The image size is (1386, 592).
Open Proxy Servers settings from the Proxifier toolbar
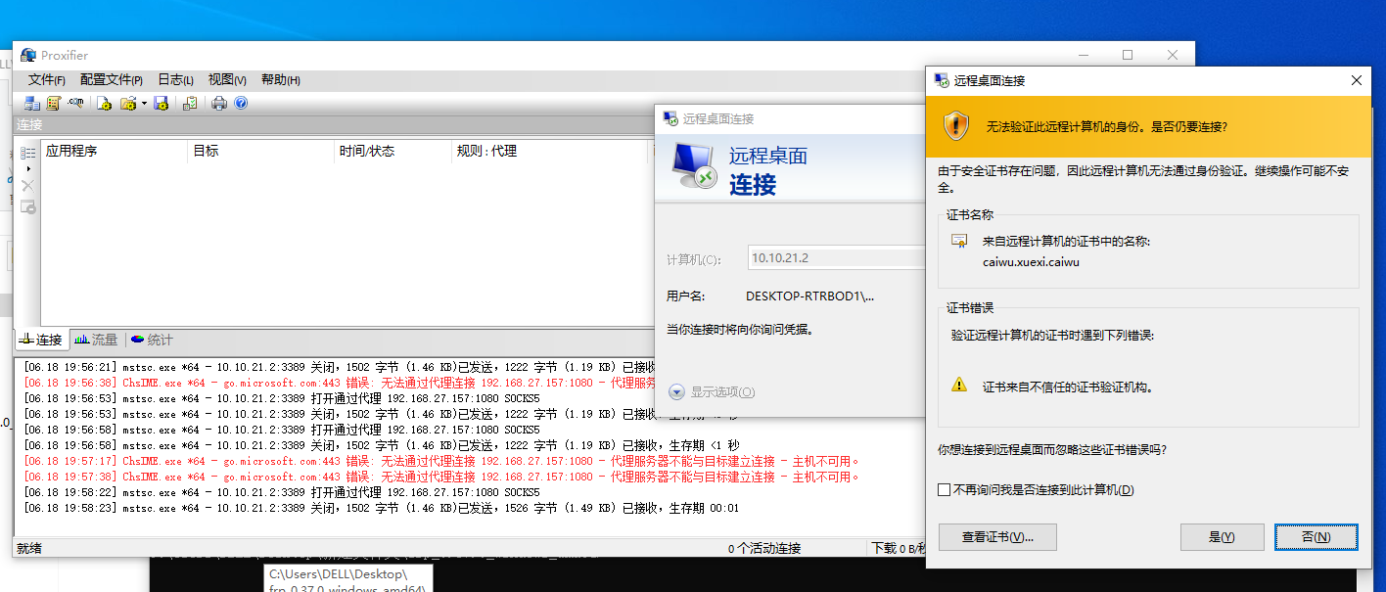pyautogui.click(x=32, y=103)
